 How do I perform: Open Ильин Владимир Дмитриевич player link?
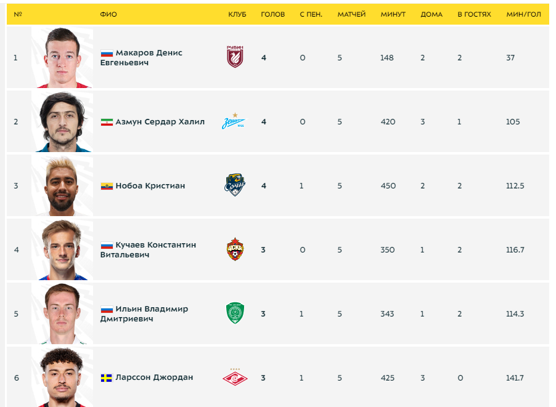tap(144, 313)
